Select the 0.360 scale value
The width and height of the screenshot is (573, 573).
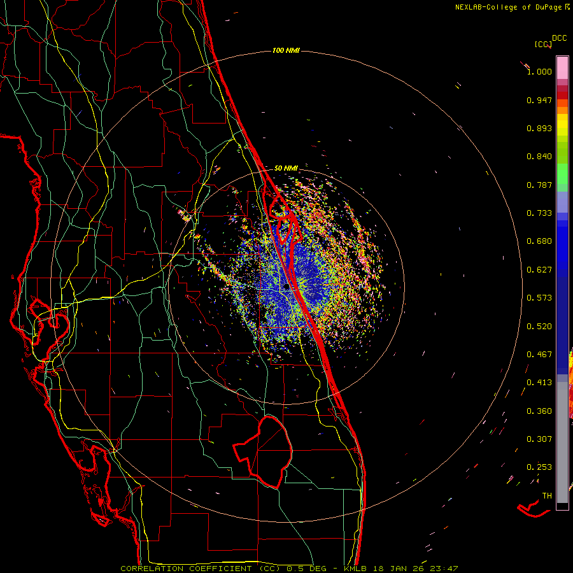pos(539,411)
